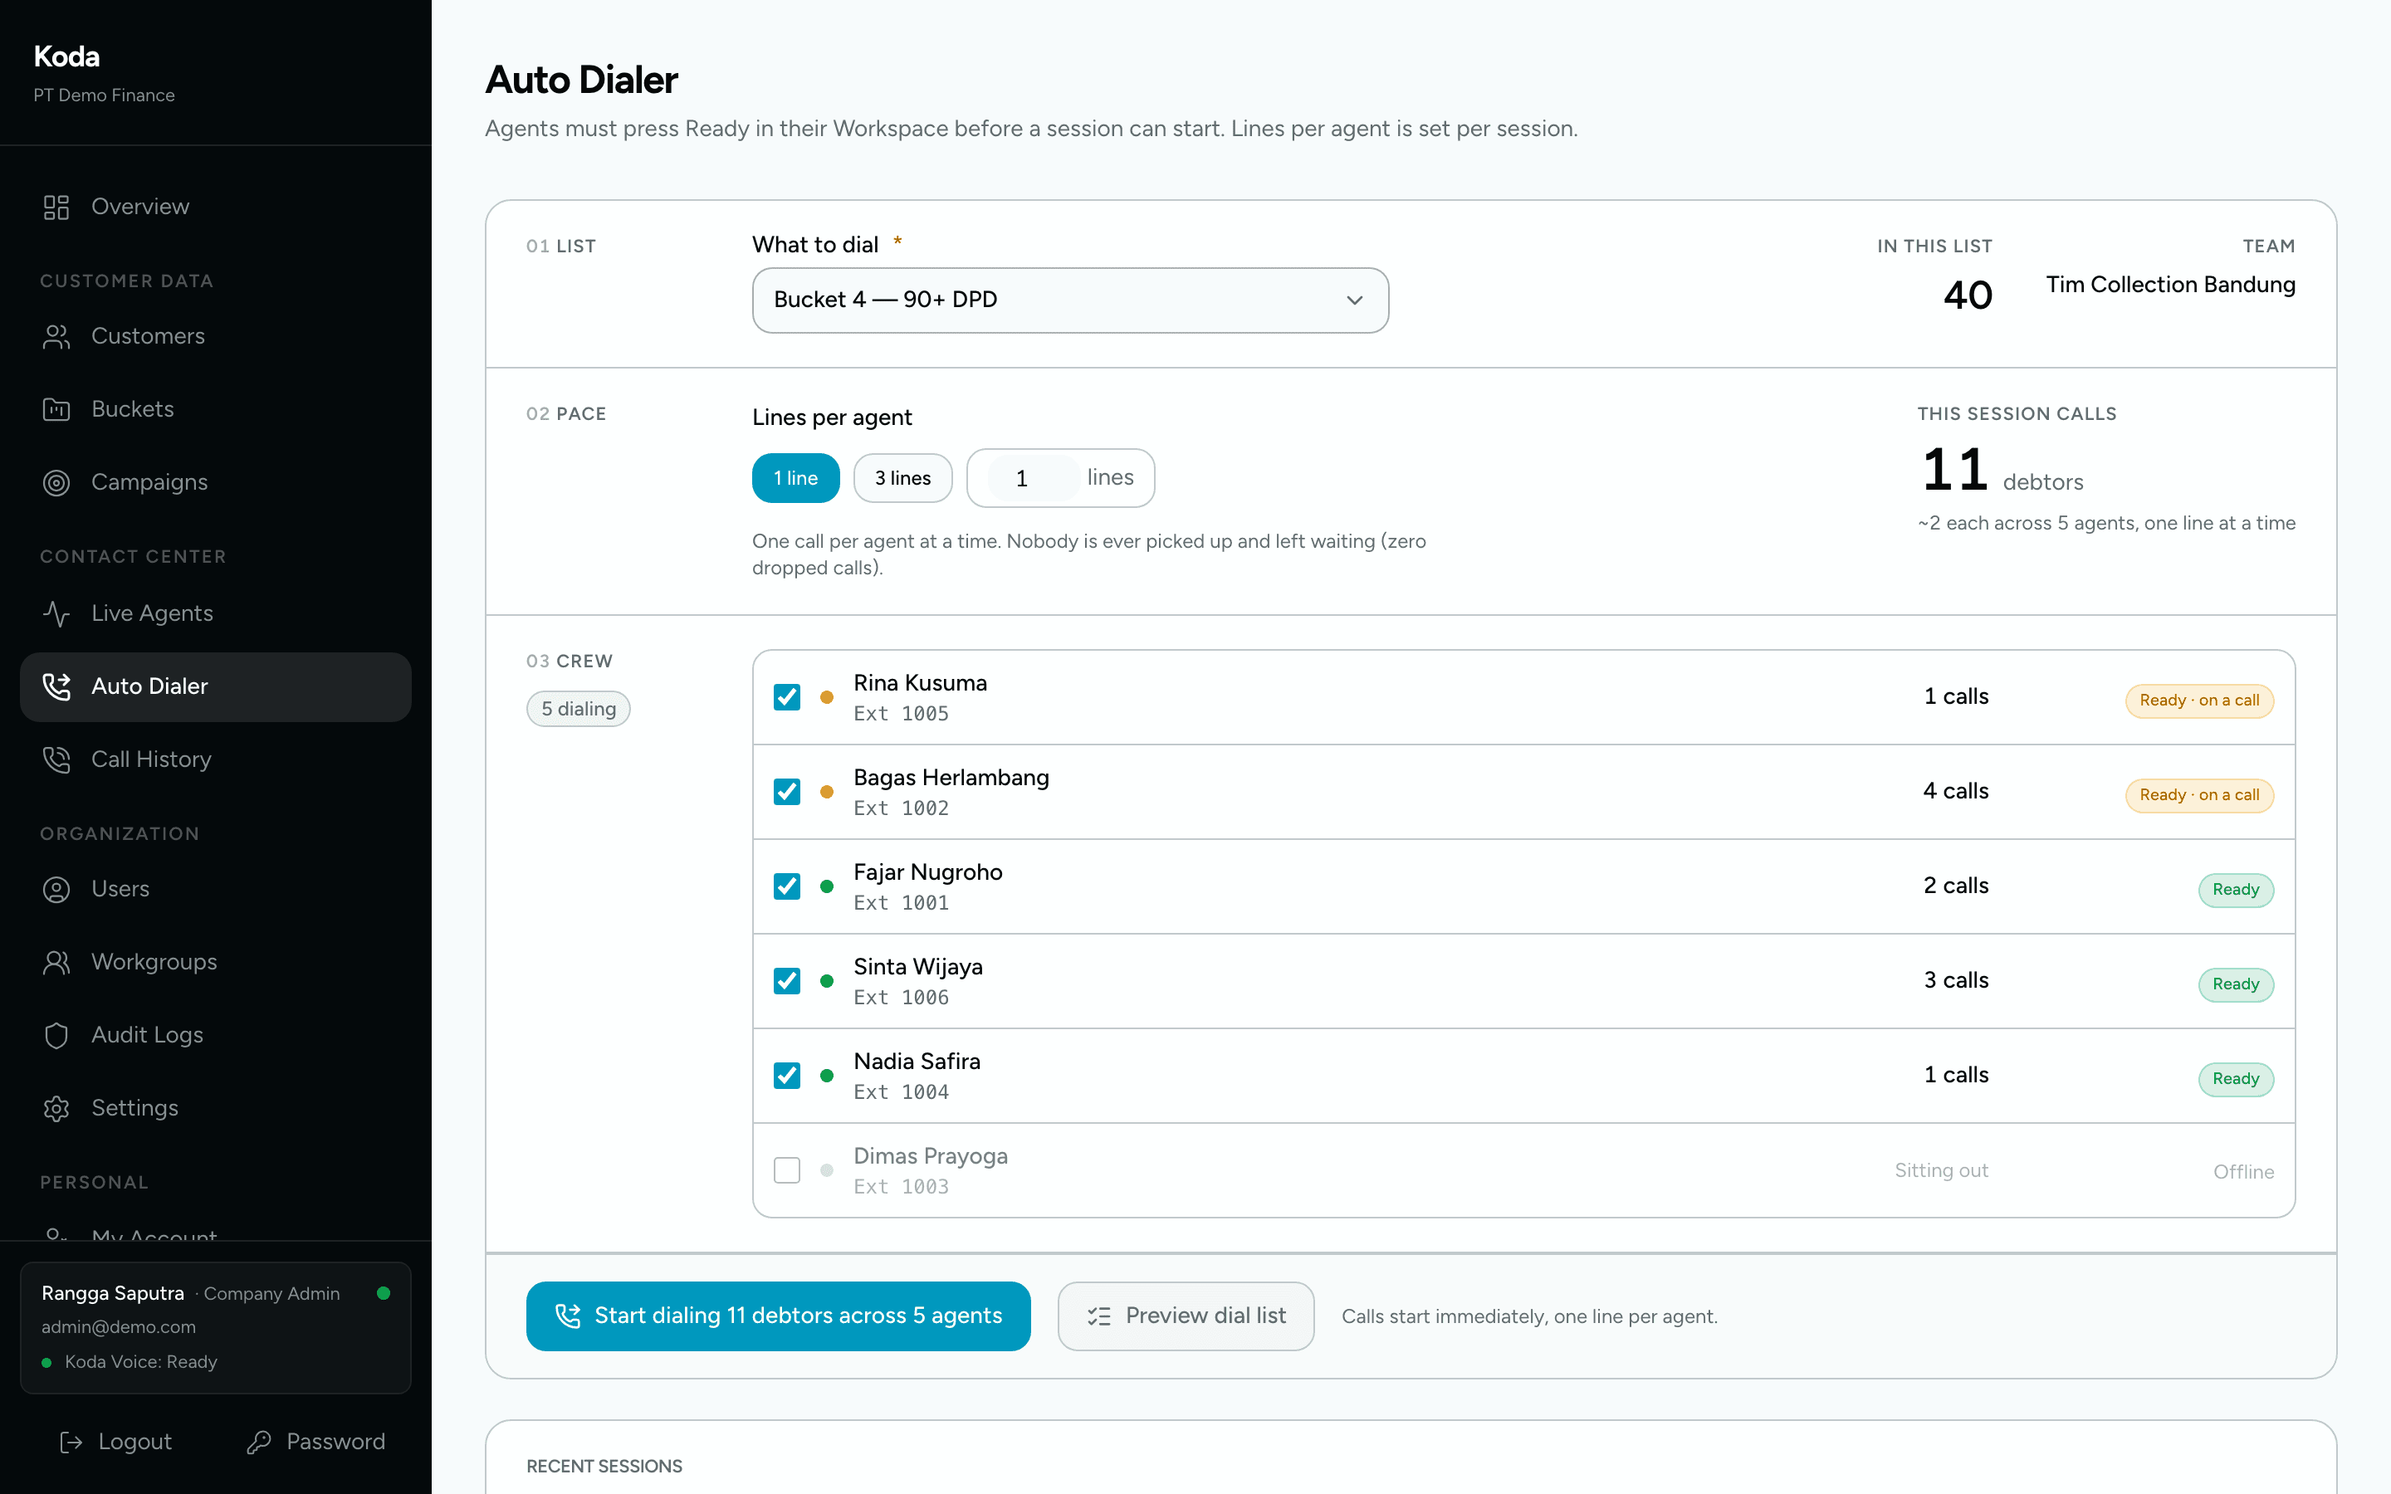2391x1494 pixels.
Task: Click the Ext 1004 extension text
Action: [x=901, y=1093]
